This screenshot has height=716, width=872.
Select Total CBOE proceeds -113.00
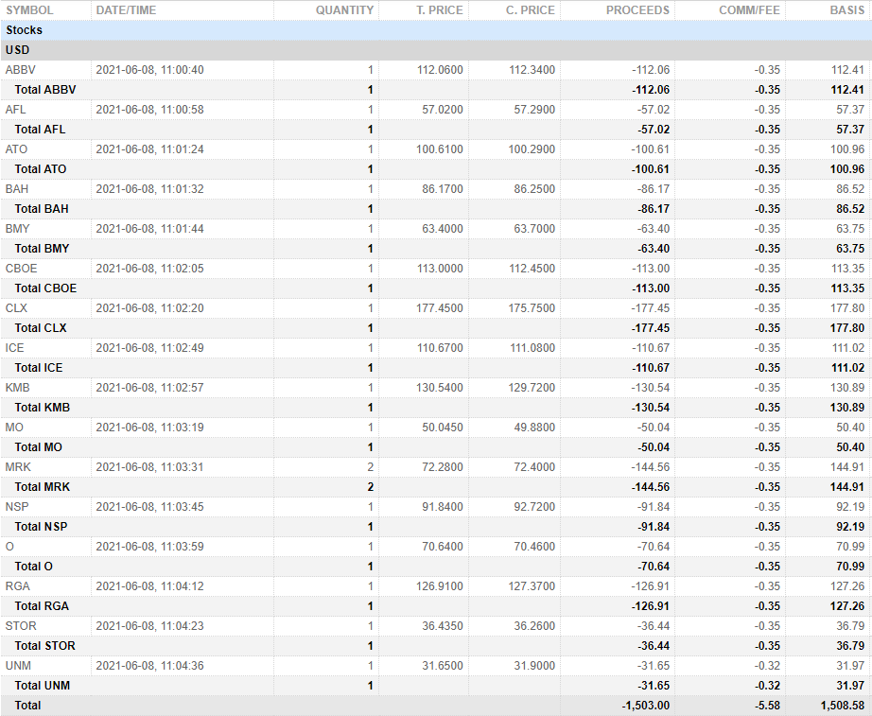(x=651, y=288)
